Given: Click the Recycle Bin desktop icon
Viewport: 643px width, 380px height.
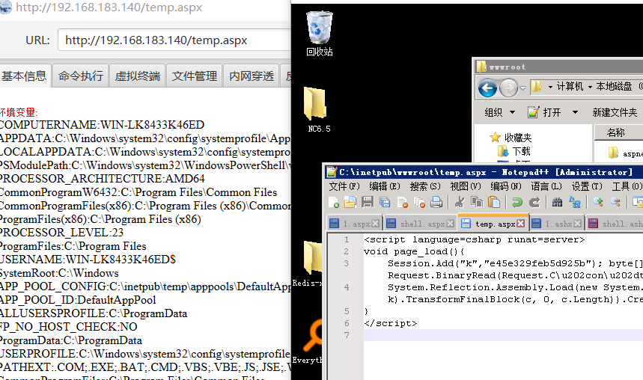Looking at the screenshot, I should tap(320, 34).
